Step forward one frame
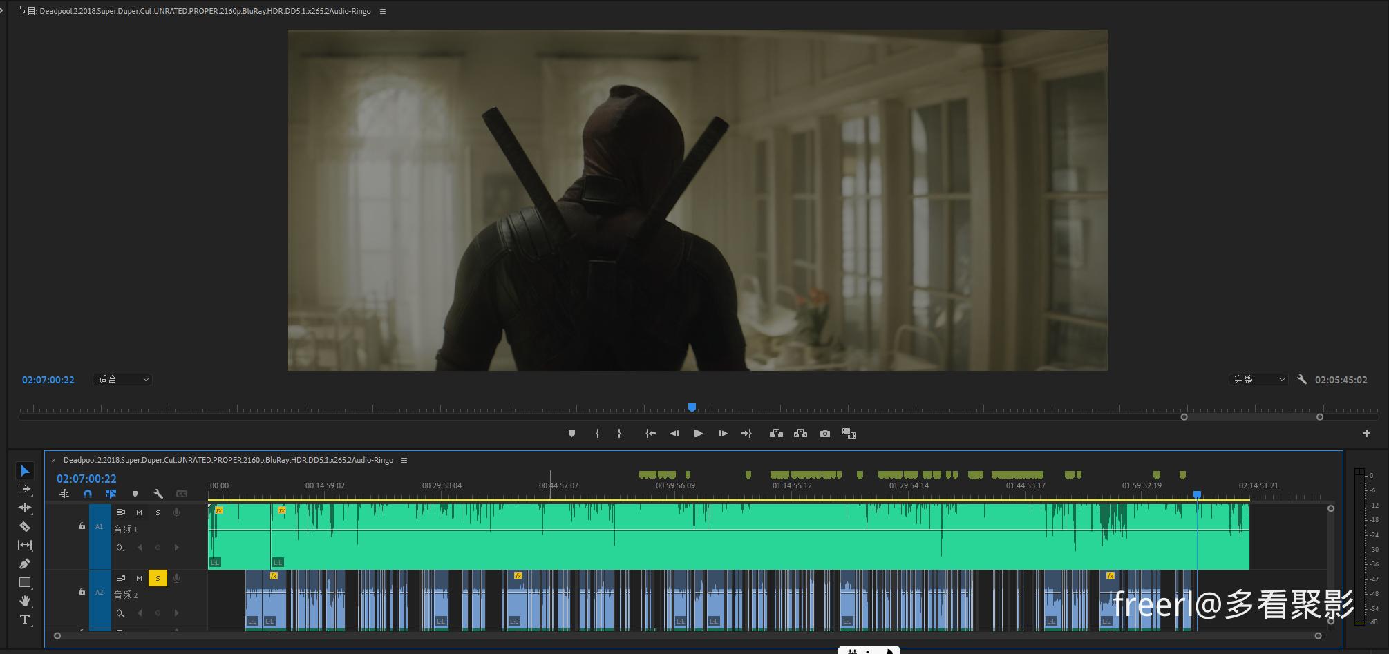 (723, 434)
